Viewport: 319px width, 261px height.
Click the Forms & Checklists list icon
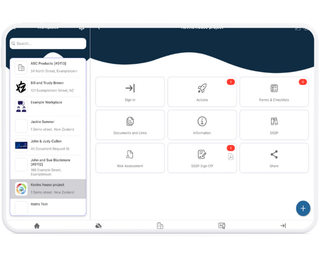pos(274,88)
